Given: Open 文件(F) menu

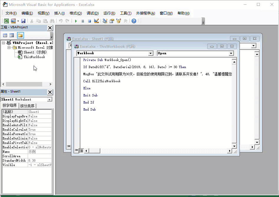Looking at the screenshot, I should click(x=11, y=13).
